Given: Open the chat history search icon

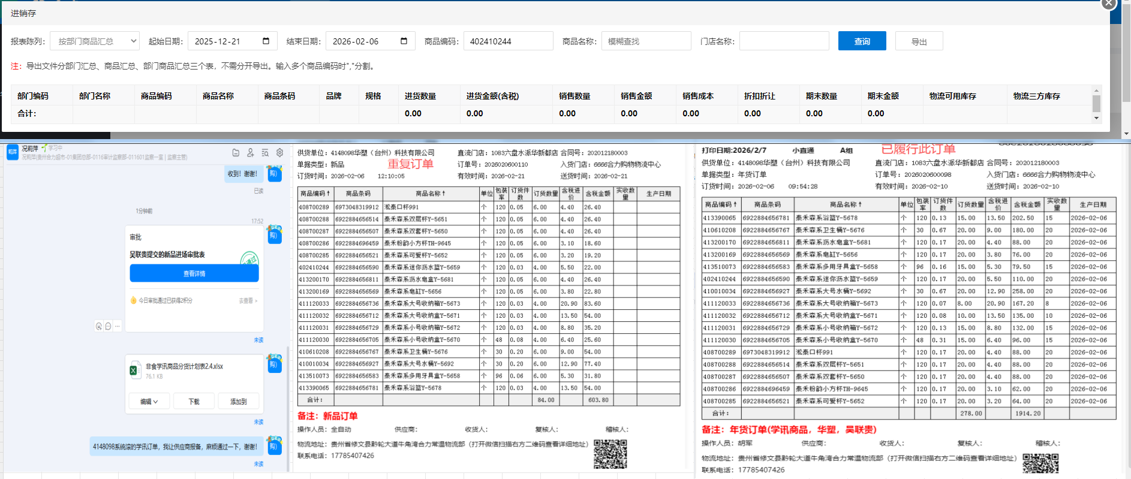Looking at the screenshot, I should point(264,153).
